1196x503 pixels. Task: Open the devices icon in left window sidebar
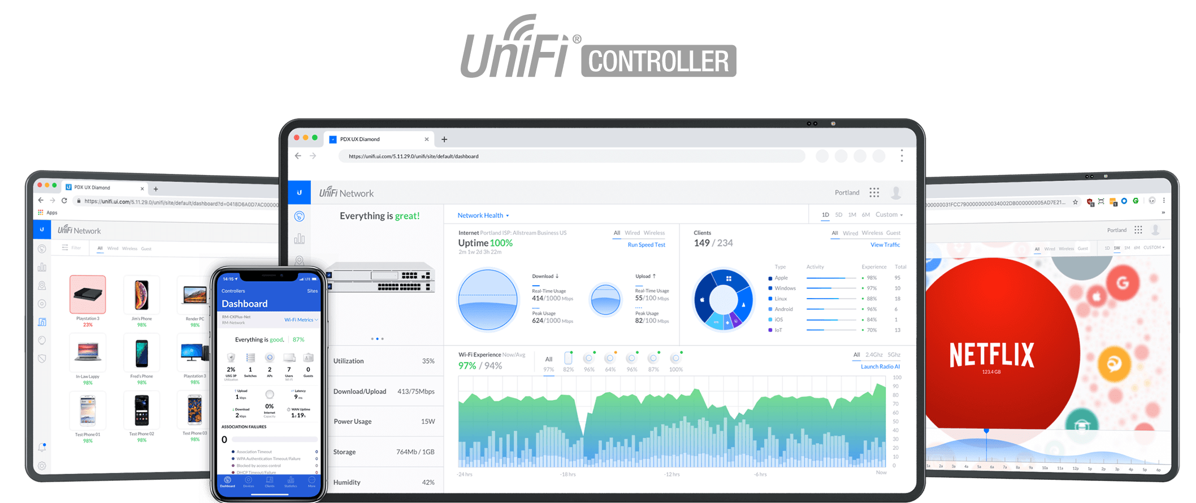coord(42,304)
